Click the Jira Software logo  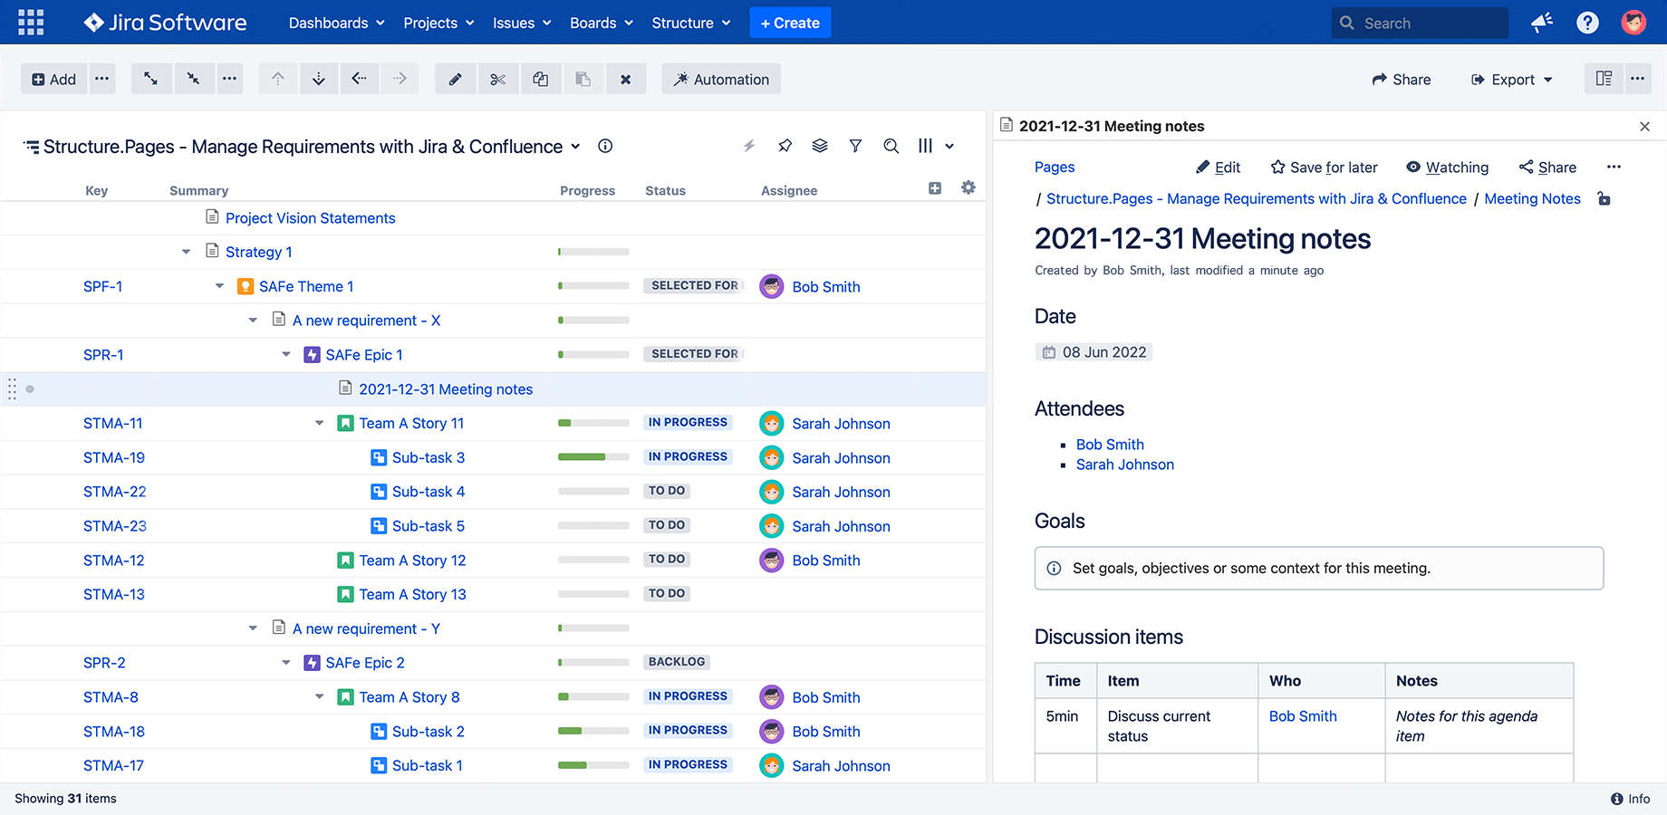(x=165, y=23)
